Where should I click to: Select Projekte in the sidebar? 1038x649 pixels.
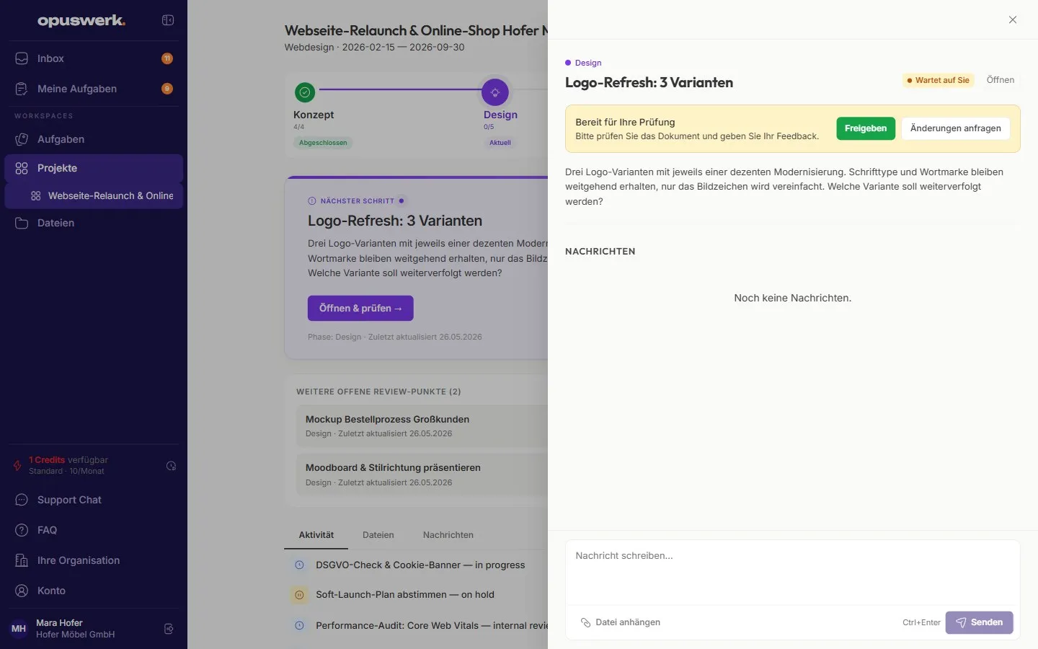(94, 168)
